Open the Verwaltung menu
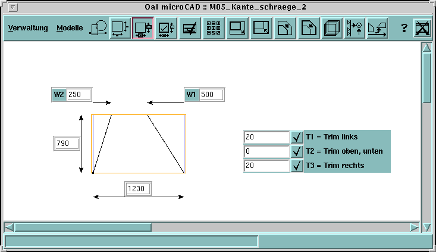 28,28
